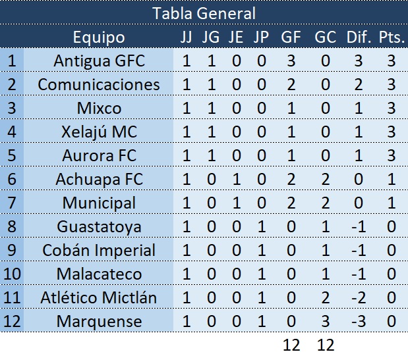Select the JG column header
This screenshot has height=352, width=408.
(x=211, y=37)
